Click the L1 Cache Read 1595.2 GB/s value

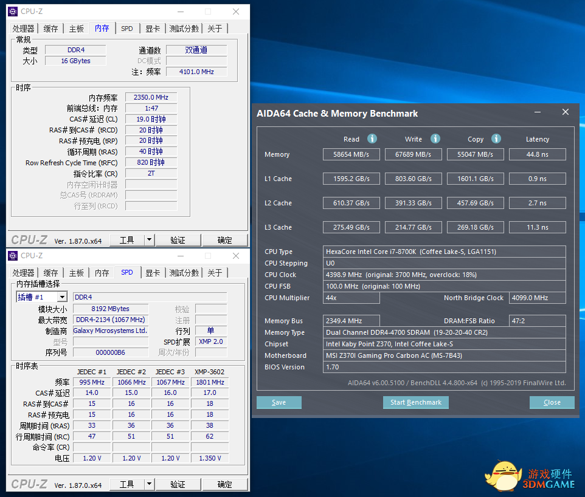351,179
